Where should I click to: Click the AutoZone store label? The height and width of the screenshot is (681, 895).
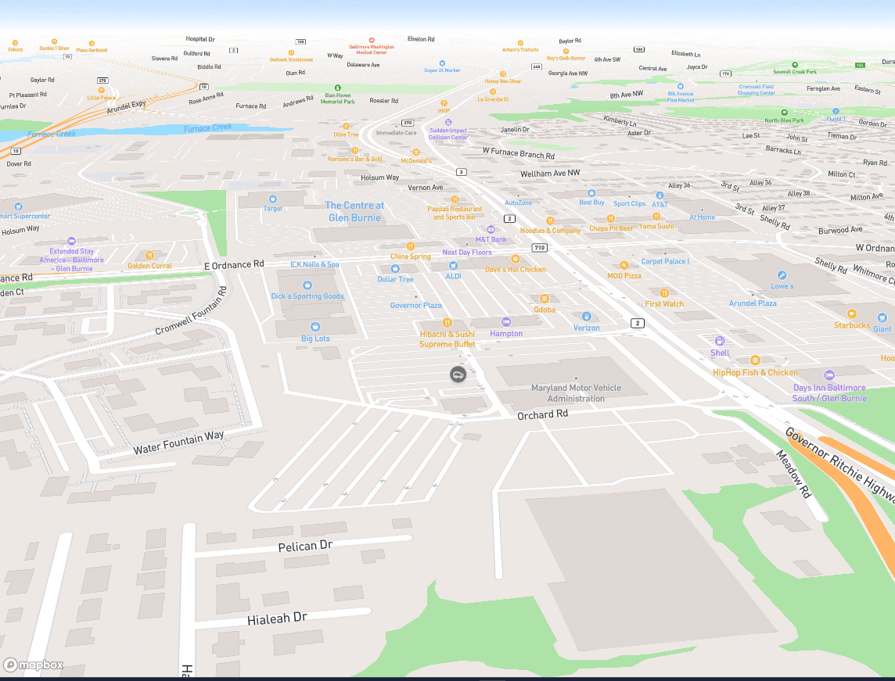click(518, 203)
